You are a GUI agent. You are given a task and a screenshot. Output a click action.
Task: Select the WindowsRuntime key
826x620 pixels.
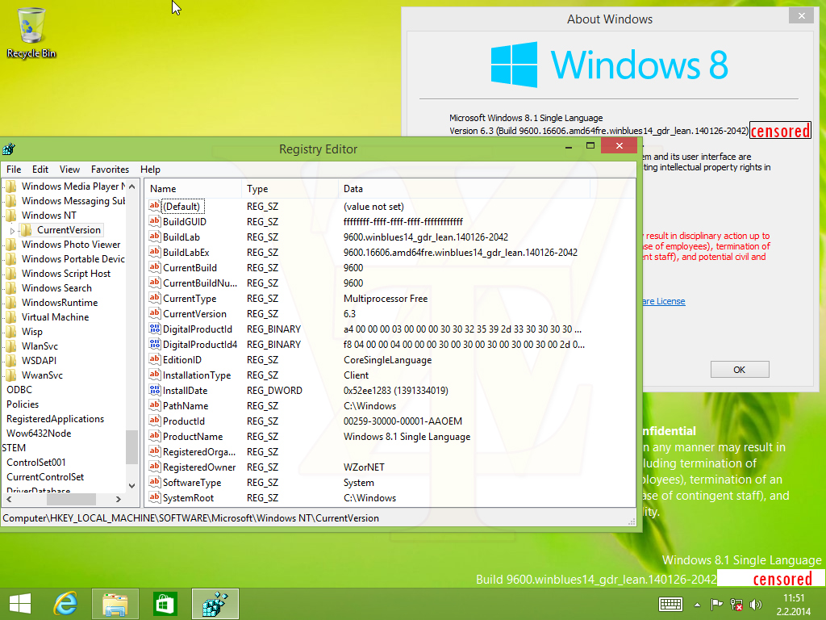pyautogui.click(x=60, y=303)
